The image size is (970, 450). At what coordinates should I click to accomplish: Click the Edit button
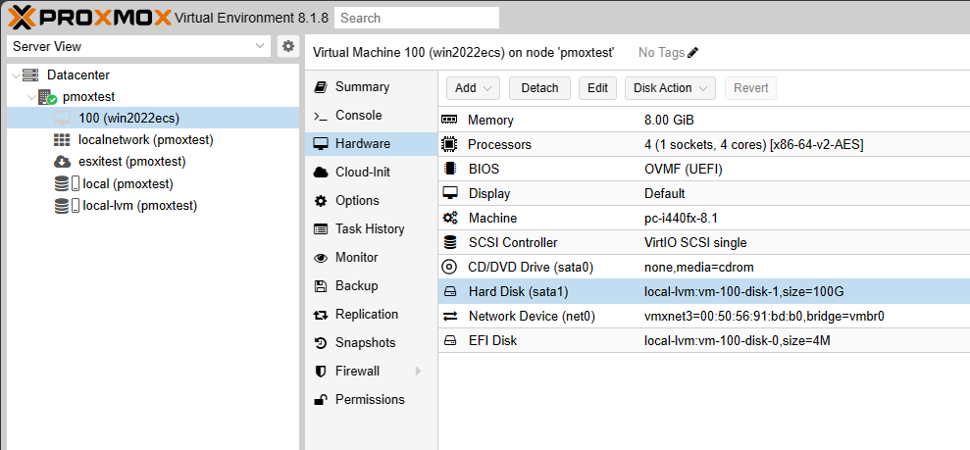click(x=597, y=88)
